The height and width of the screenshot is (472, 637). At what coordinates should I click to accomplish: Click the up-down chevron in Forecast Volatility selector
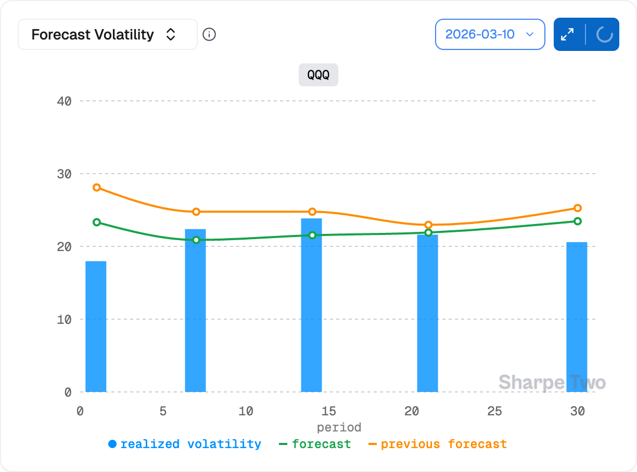(x=171, y=34)
